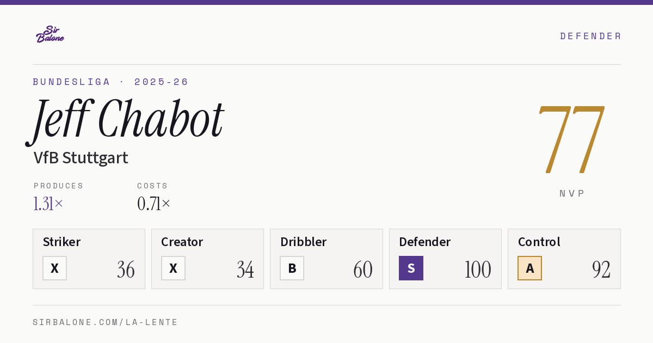The image size is (653, 343).
Task: Open the Dribbler rating card
Action: (326, 259)
